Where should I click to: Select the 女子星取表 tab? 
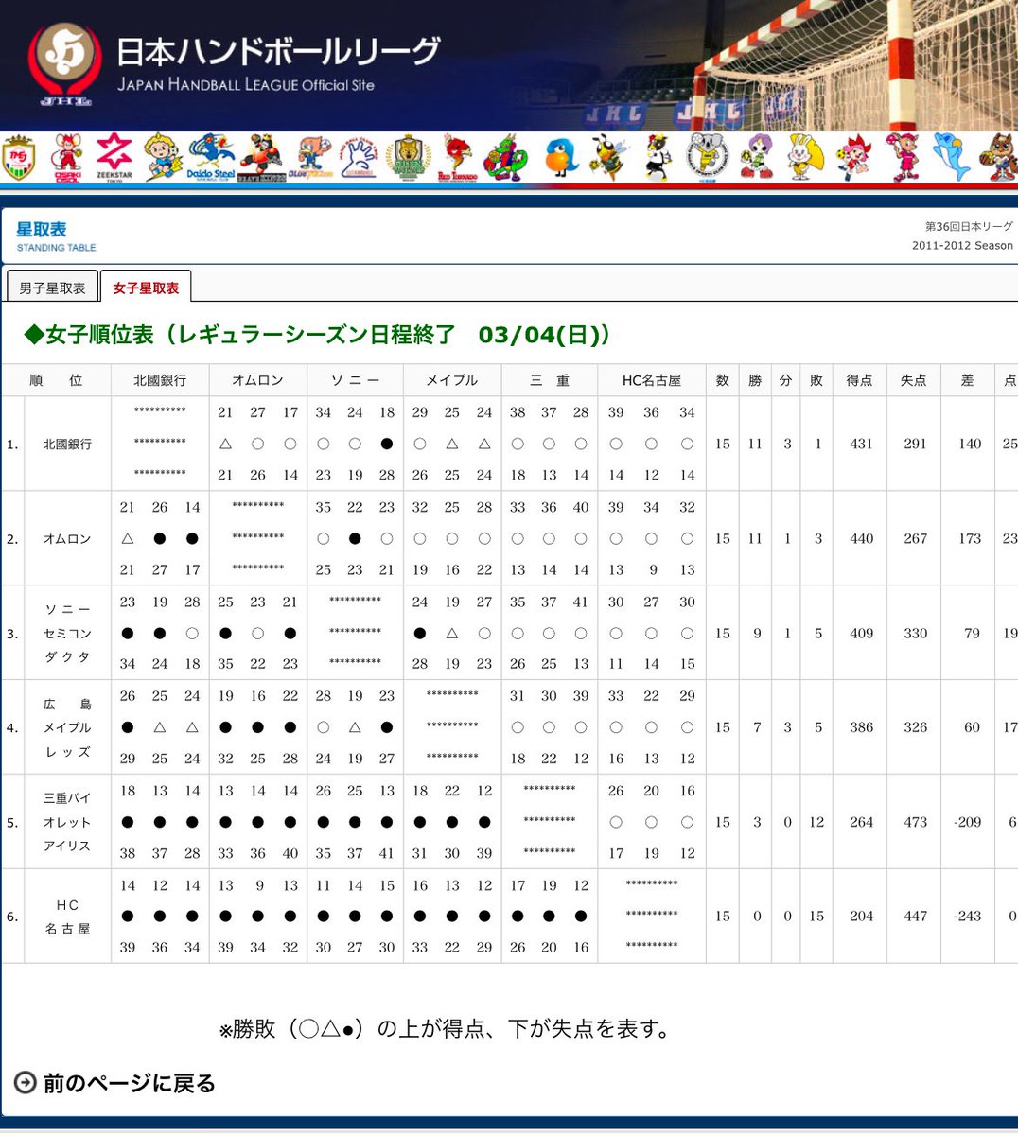pos(146,288)
